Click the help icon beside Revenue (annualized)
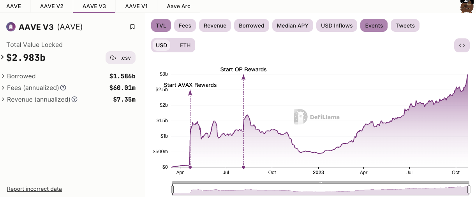476x197 pixels. 74,99
